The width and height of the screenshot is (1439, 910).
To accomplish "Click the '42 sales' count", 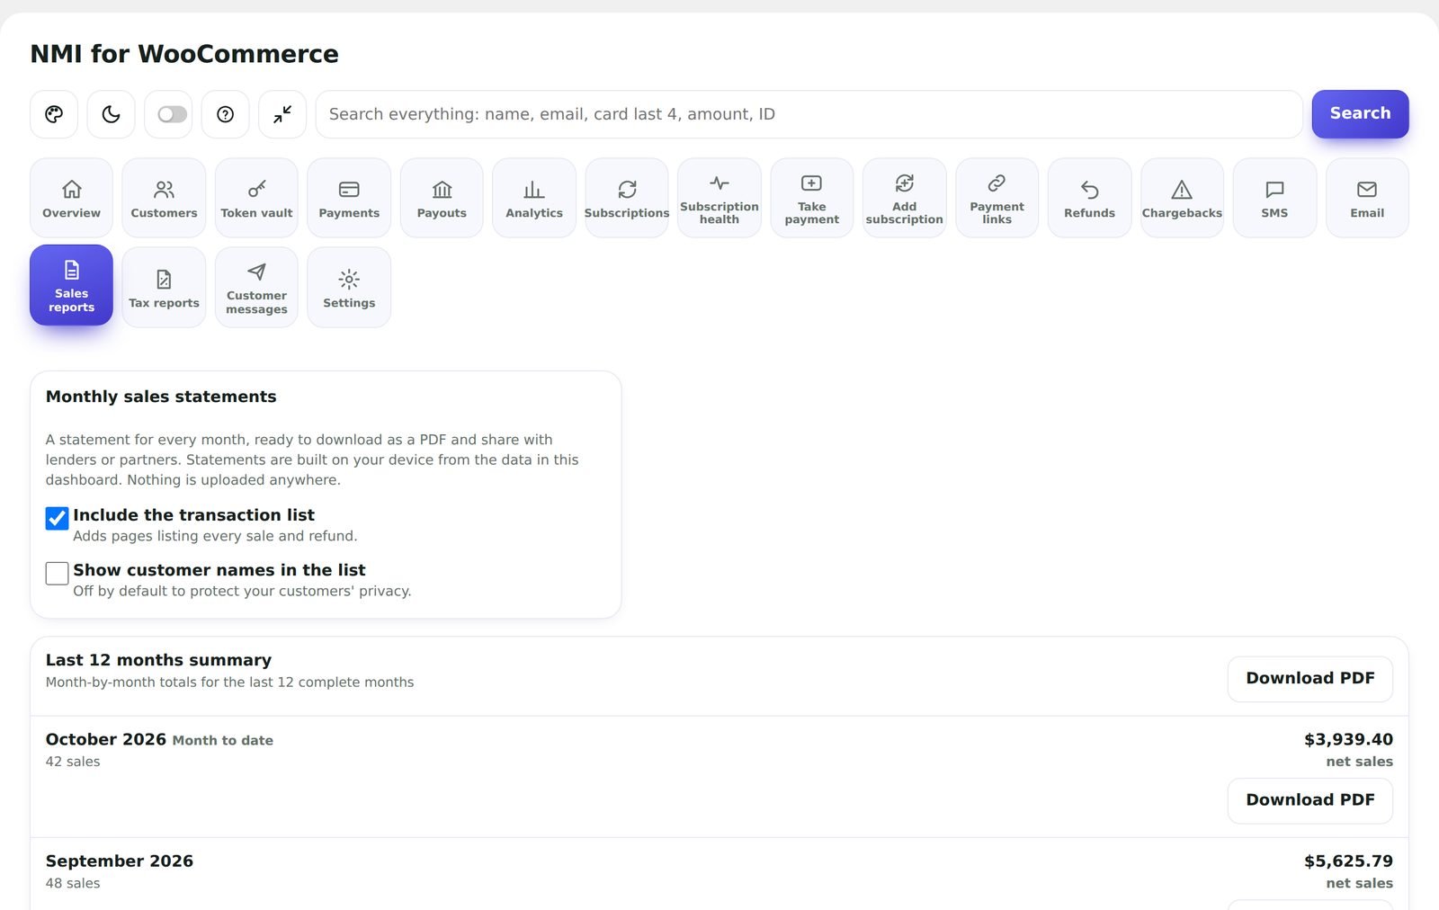I will pos(73,762).
